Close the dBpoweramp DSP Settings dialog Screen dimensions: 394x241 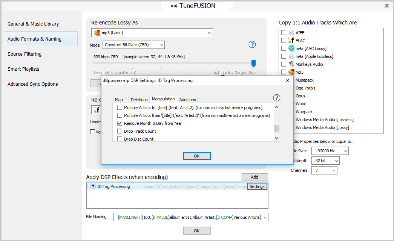(x=288, y=80)
